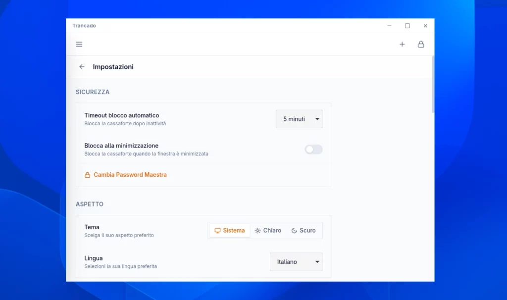Select the Chiaro theme option

[268, 231]
